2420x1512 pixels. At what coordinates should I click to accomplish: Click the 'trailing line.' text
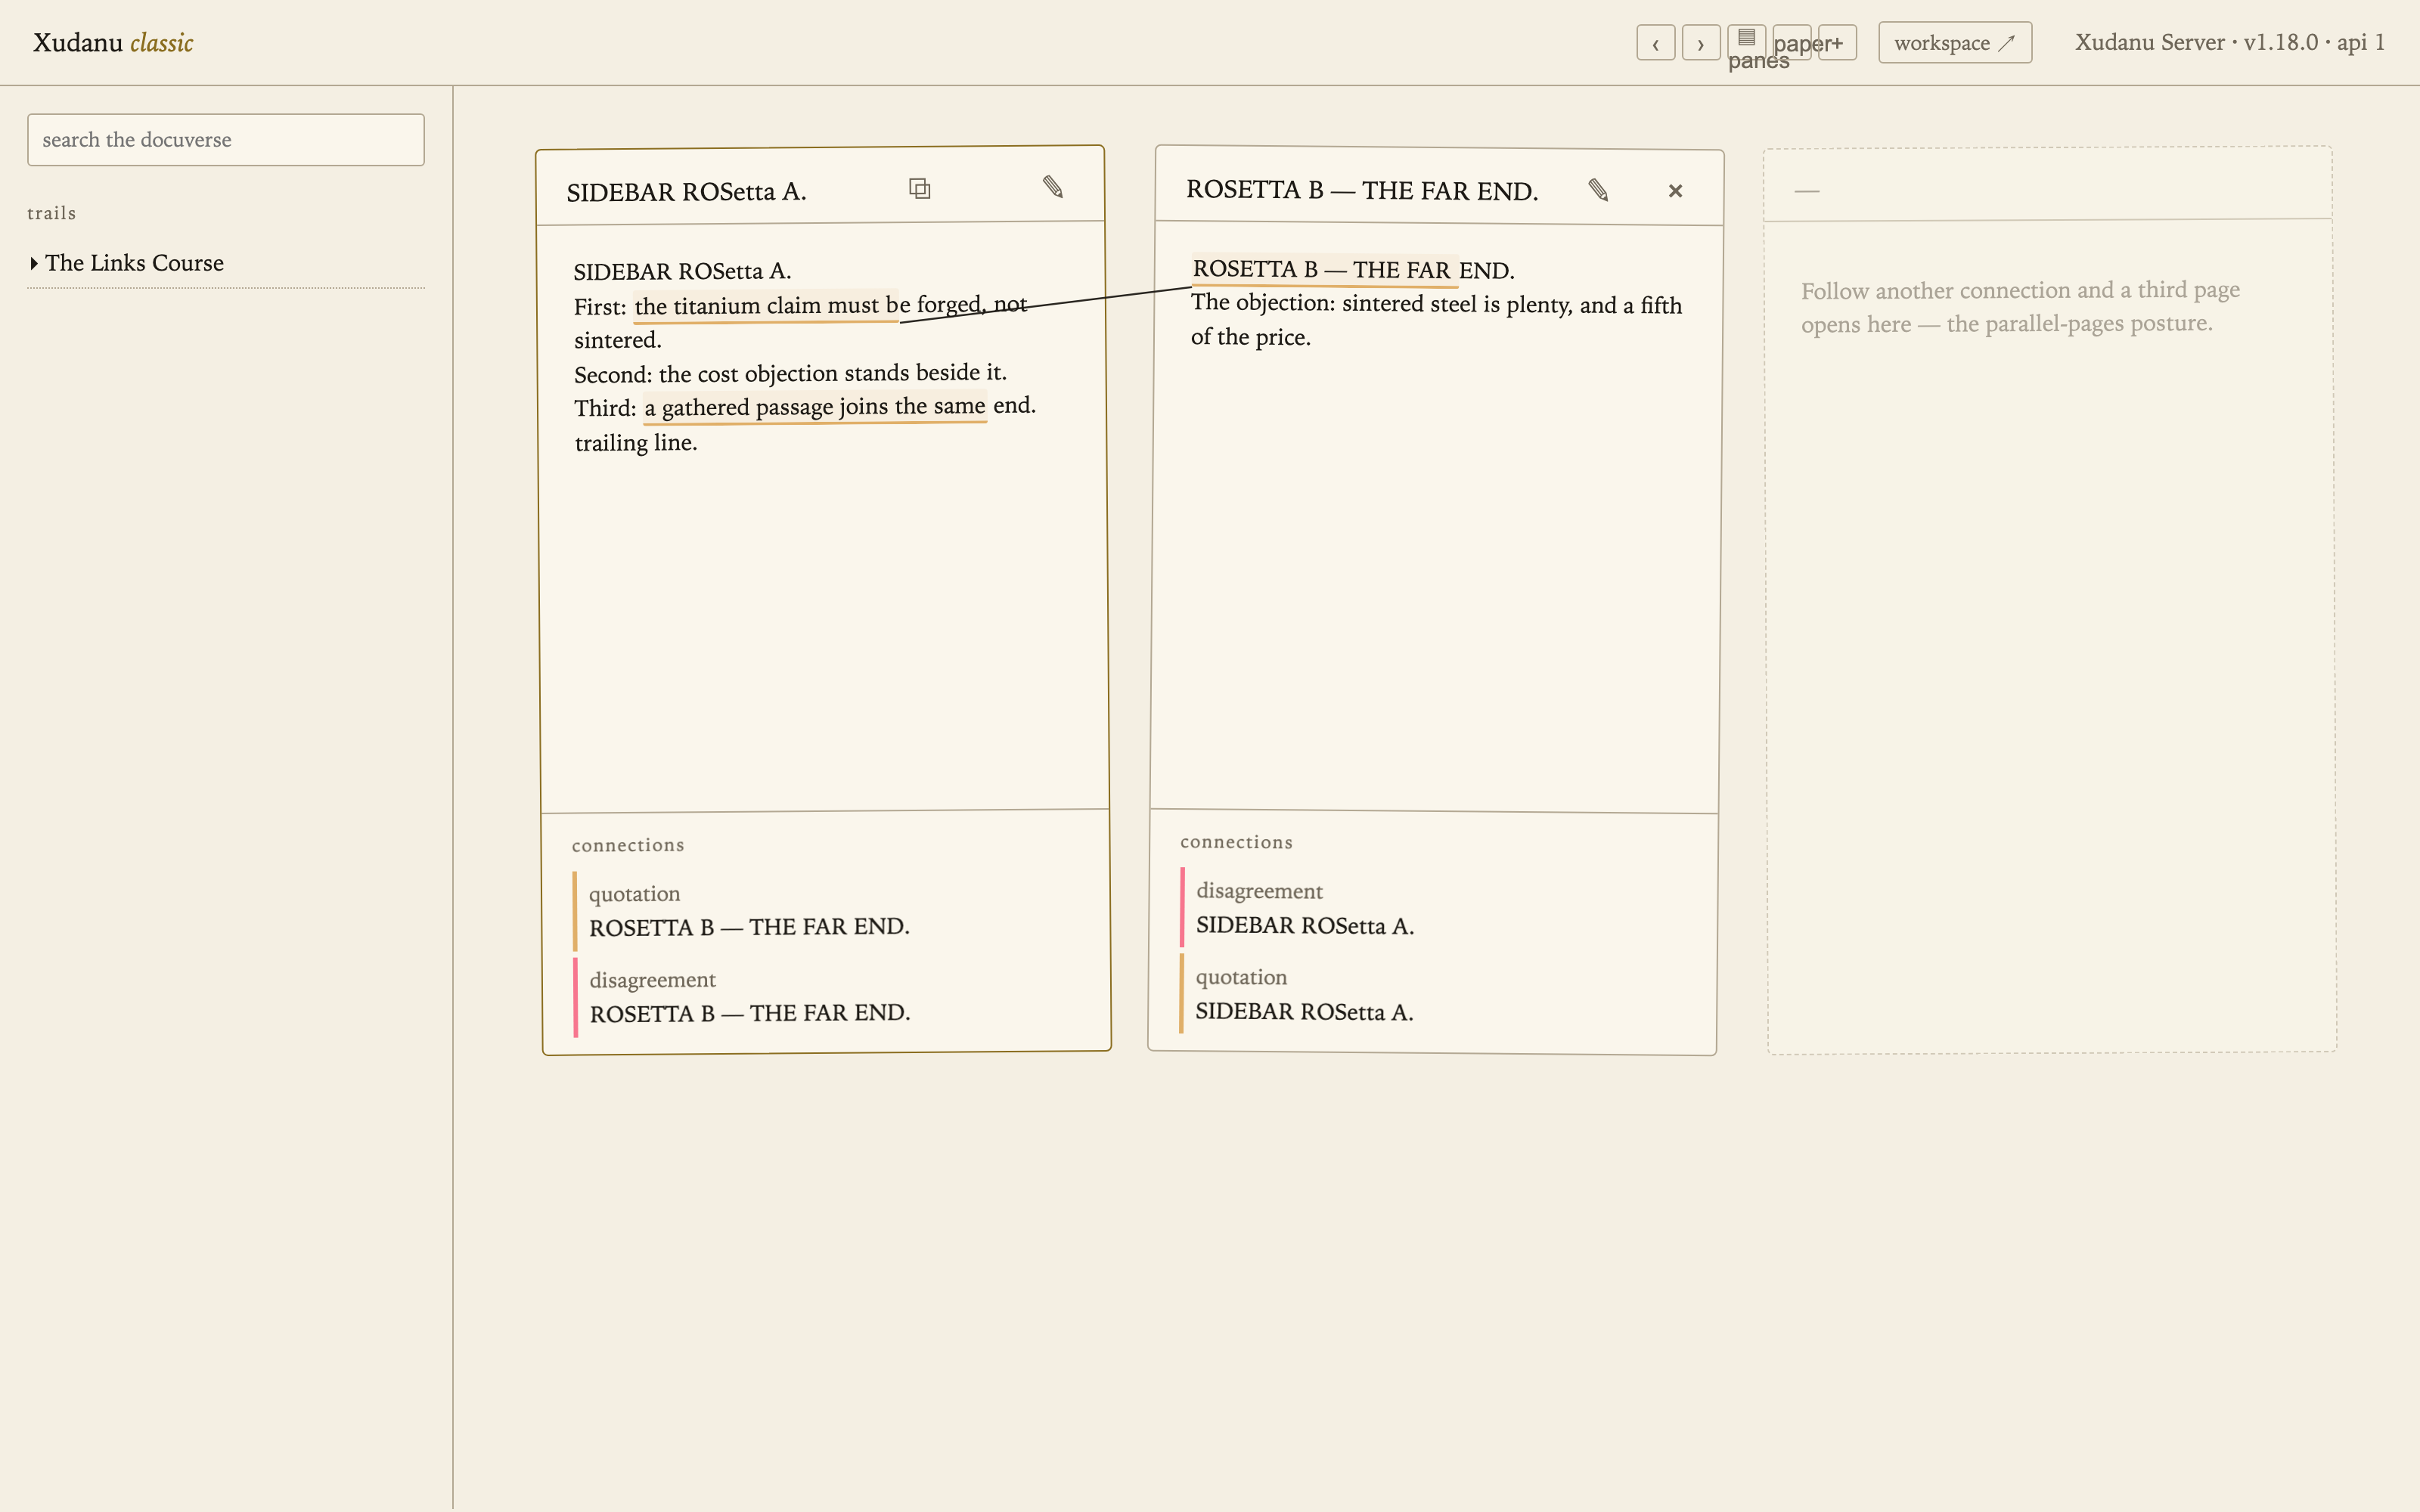[636, 442]
